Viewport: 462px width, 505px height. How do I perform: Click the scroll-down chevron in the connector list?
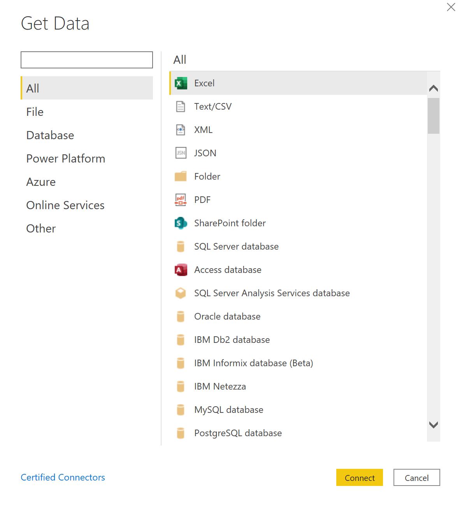point(433,425)
